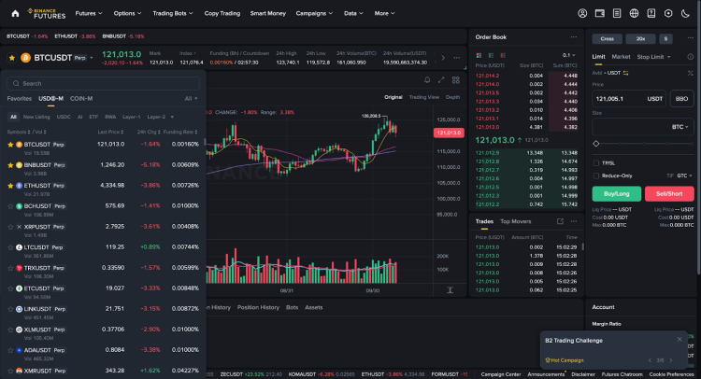Click the symbol Search input field
Viewport: 701px width, 379px height.
coord(103,83)
